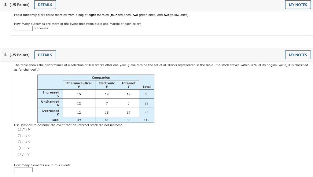Screen dimensions: 313x177
Task: Click the Pharmaceutical column header
Action: (x=79, y=84)
